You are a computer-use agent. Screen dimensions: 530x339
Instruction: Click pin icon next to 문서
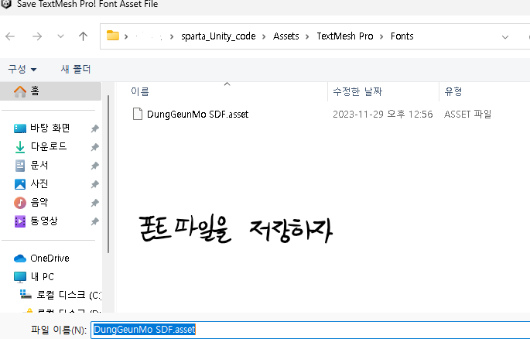[x=95, y=166]
